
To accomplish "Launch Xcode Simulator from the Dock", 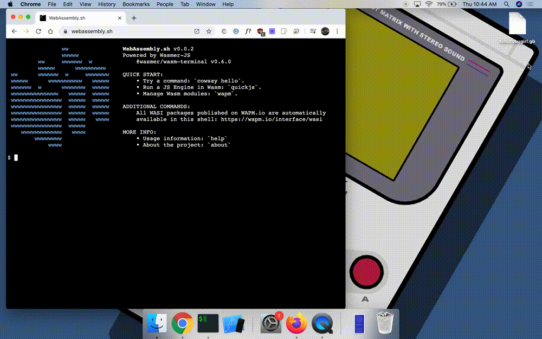I will pos(233,324).
